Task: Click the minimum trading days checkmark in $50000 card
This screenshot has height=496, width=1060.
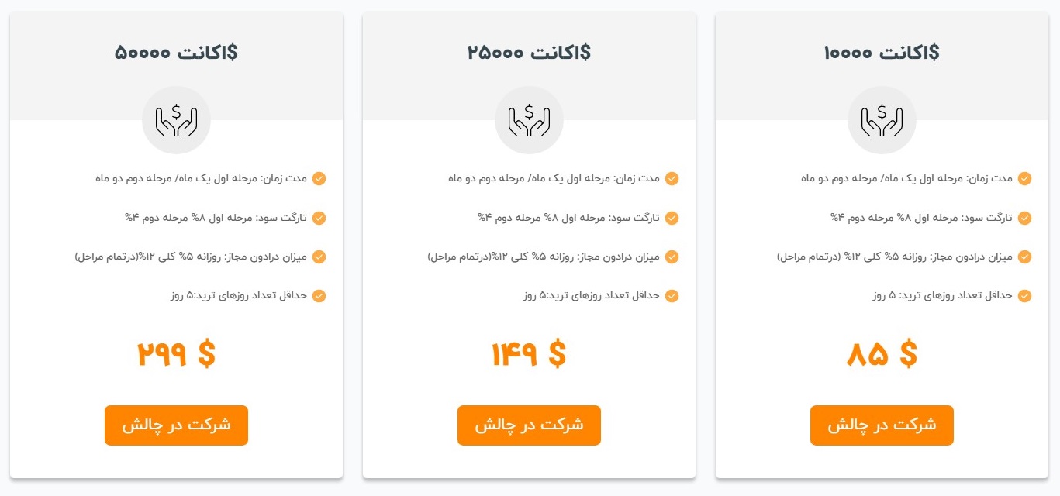Action: (x=319, y=296)
